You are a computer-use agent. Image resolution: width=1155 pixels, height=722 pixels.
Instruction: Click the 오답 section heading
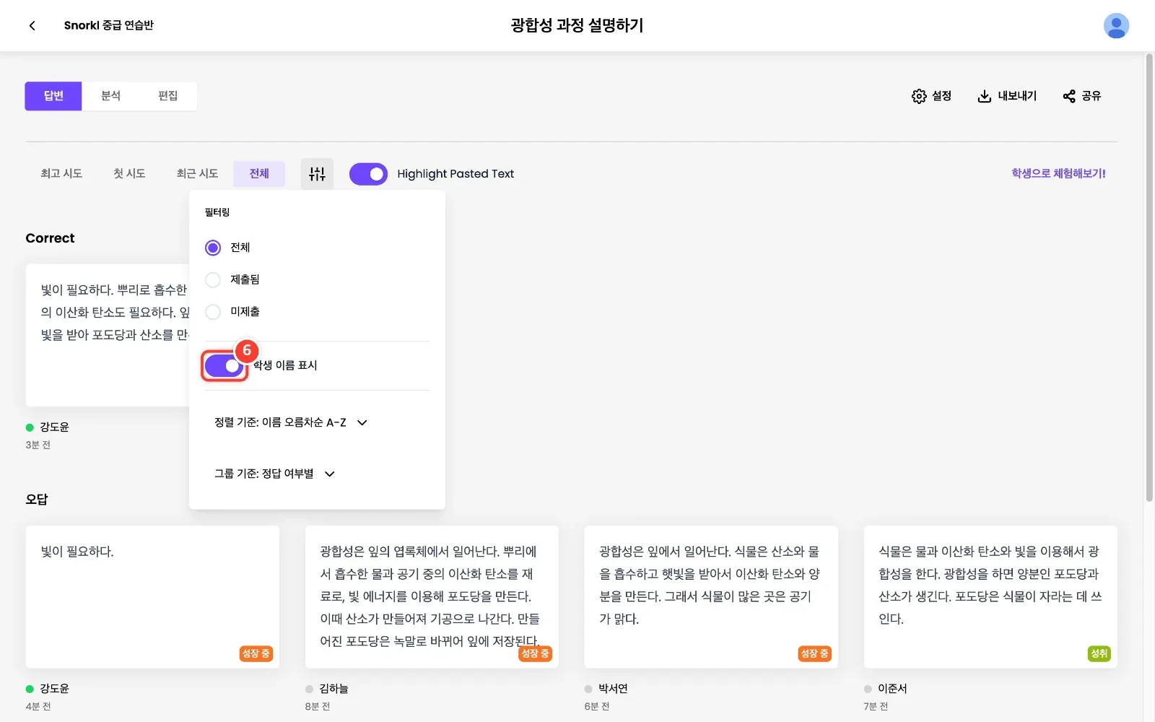pos(37,499)
